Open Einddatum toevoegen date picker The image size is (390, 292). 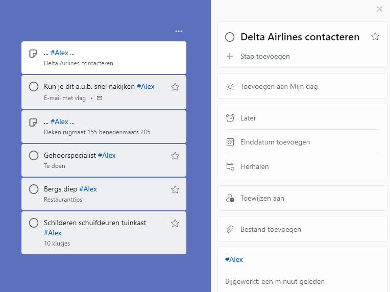pyautogui.click(x=275, y=142)
